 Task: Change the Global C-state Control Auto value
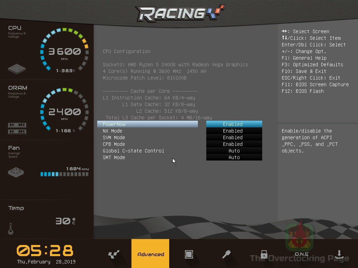coord(234,151)
